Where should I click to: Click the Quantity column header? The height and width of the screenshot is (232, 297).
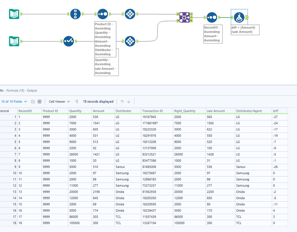[80, 111]
